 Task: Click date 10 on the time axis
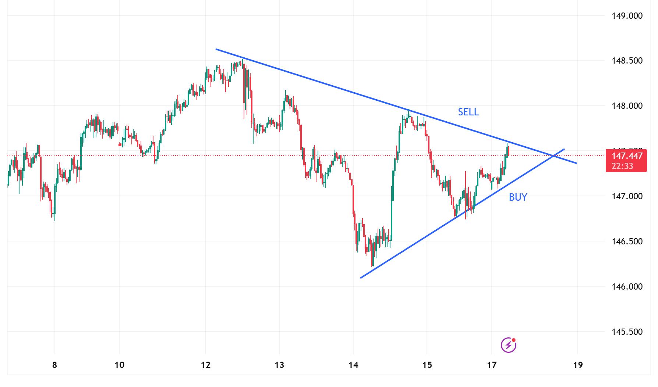(119, 365)
